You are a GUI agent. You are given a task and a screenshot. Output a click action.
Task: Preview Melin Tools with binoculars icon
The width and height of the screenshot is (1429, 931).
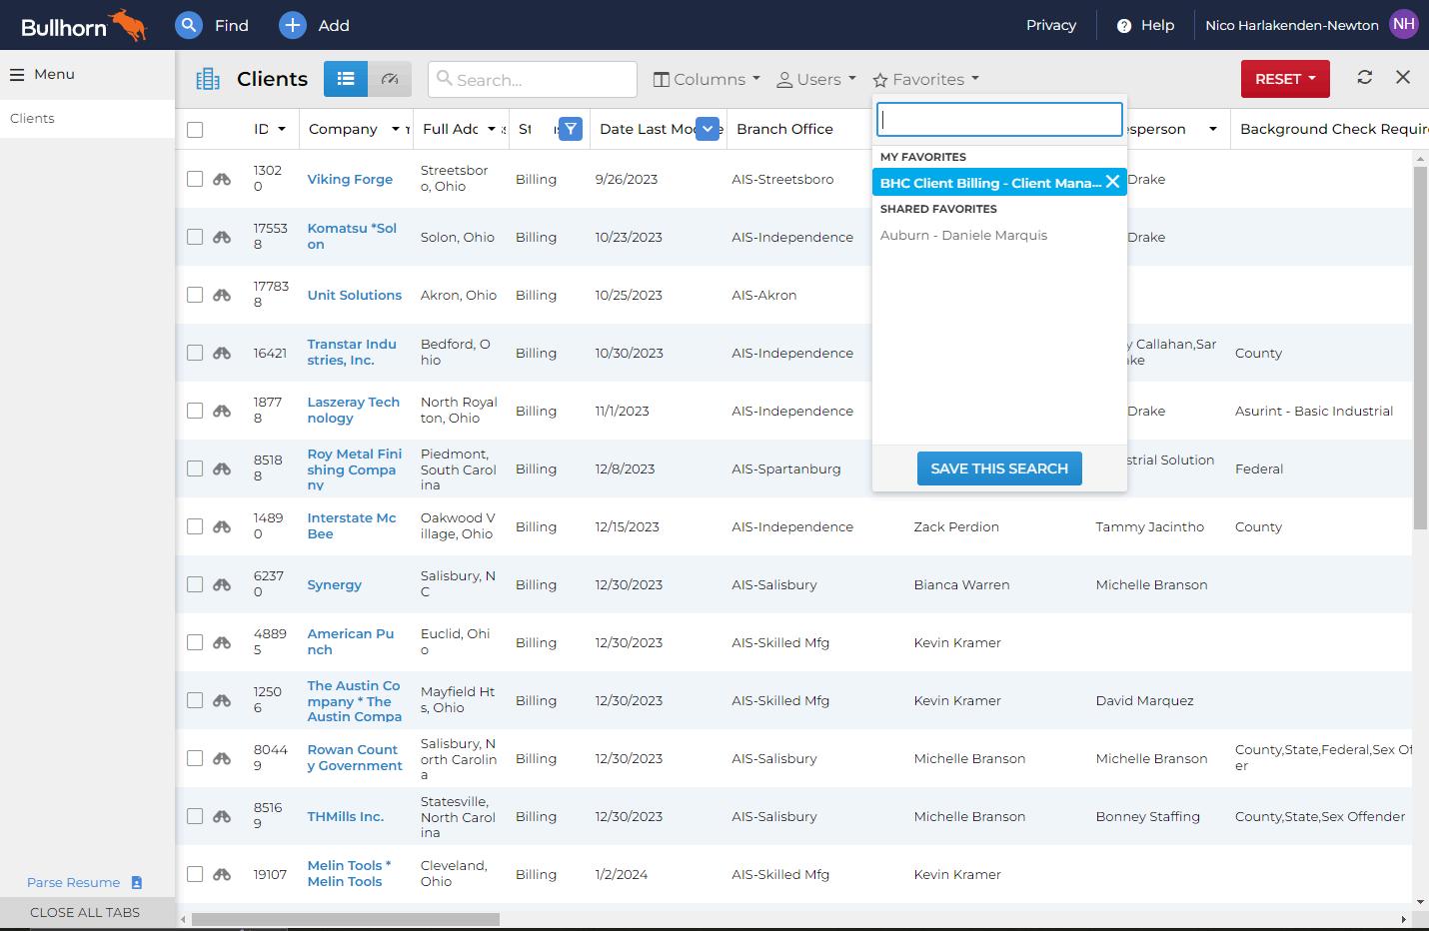click(x=222, y=874)
